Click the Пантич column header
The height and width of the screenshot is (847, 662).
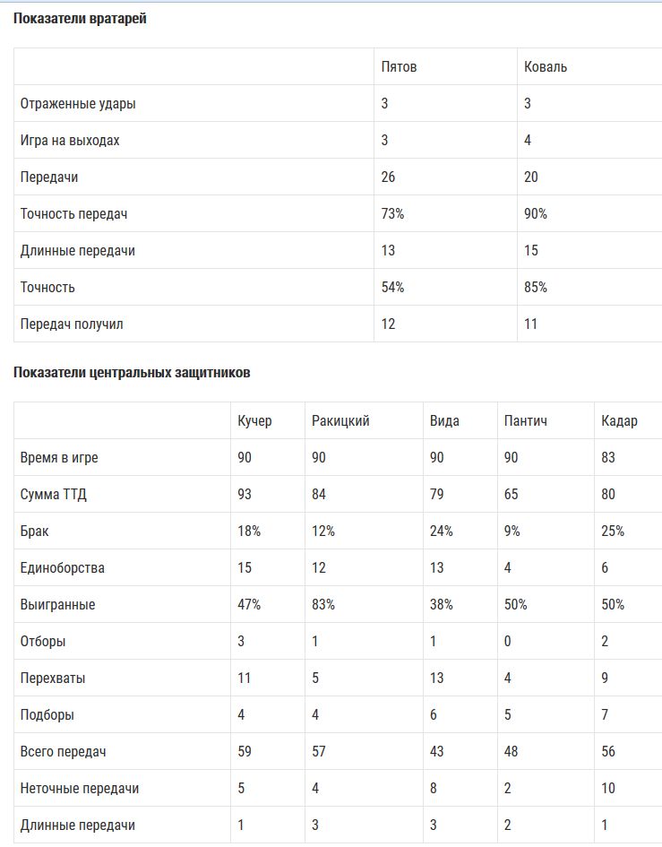526,421
